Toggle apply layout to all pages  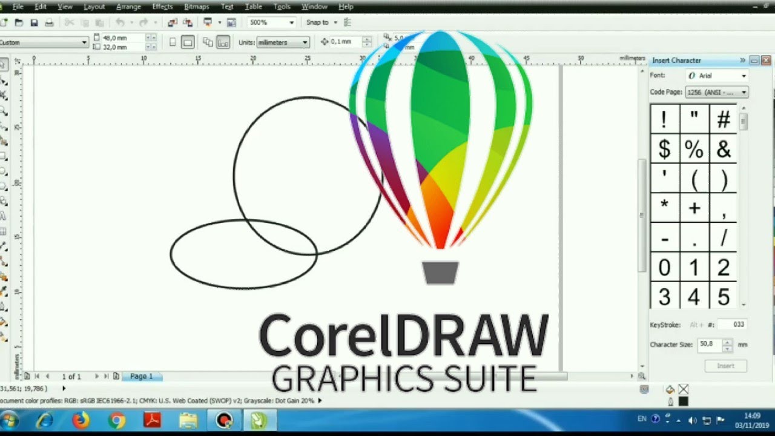(x=208, y=42)
